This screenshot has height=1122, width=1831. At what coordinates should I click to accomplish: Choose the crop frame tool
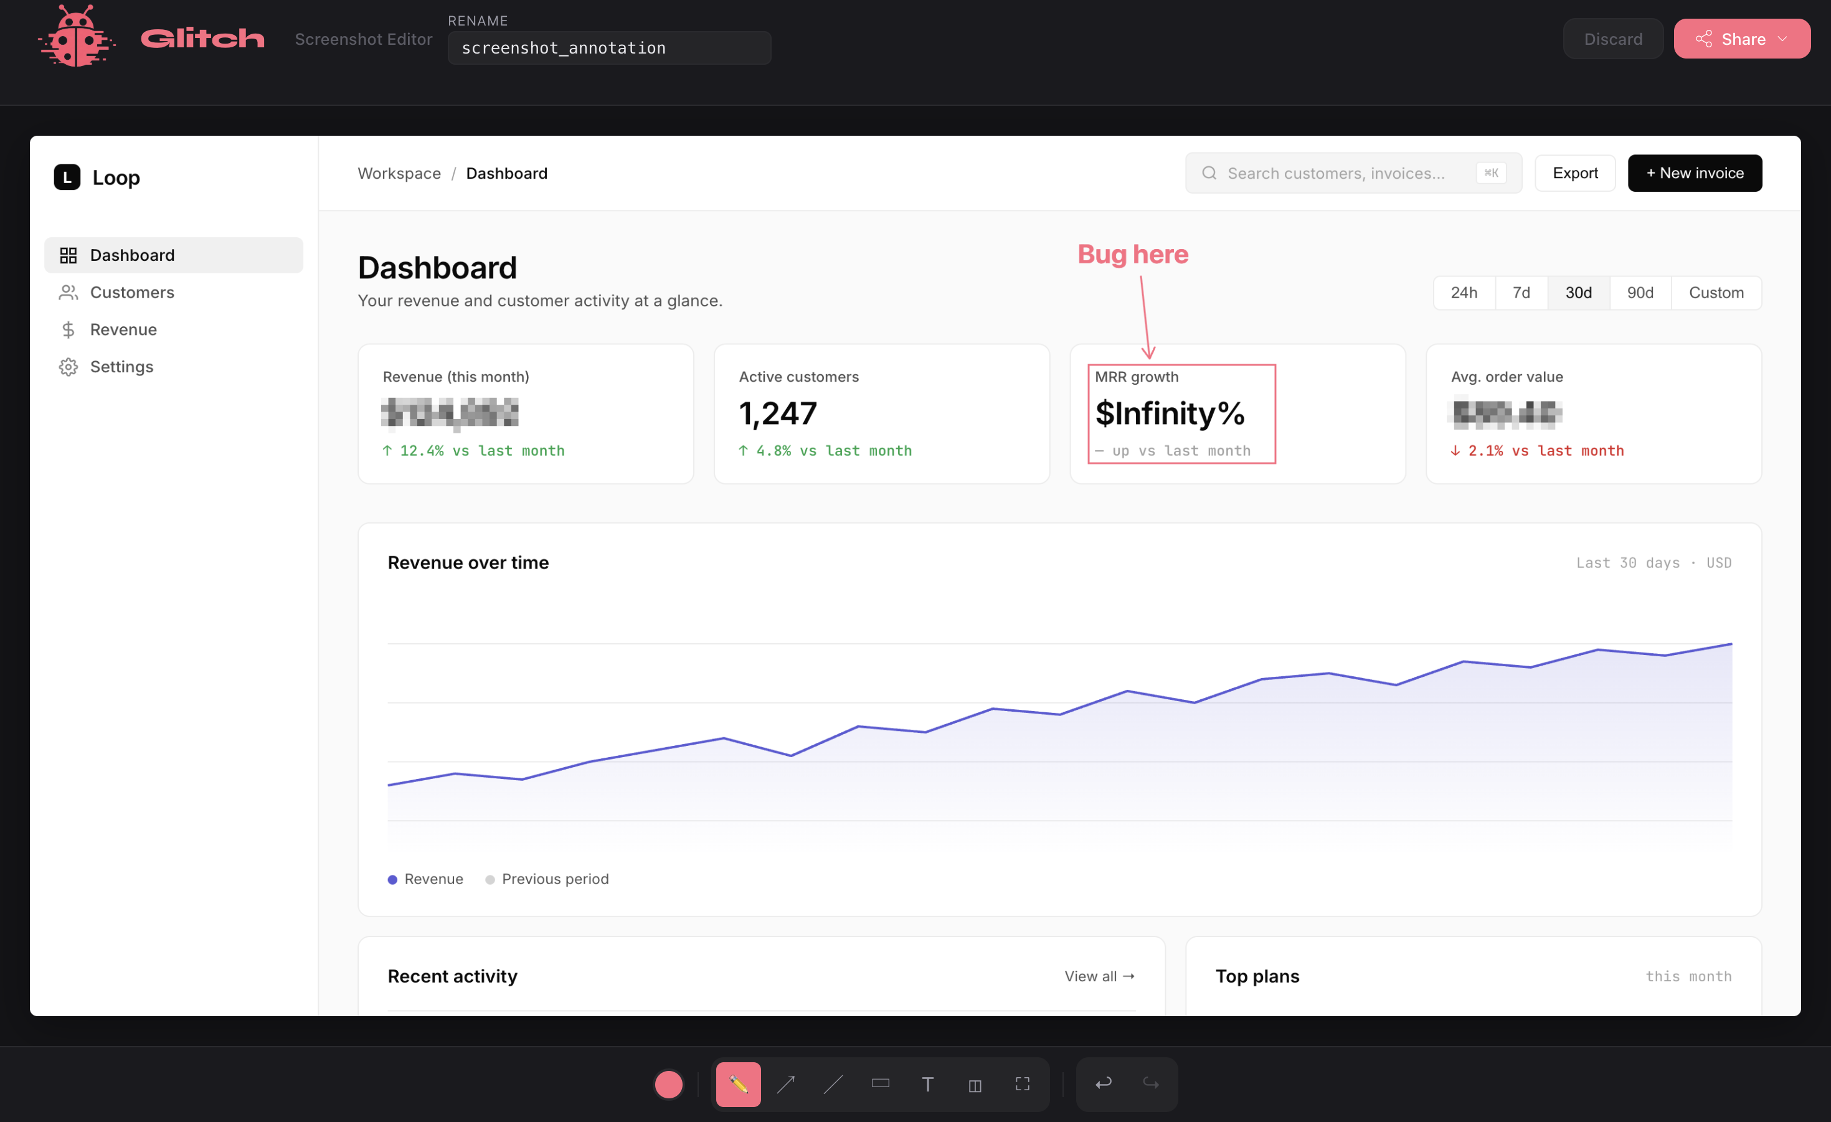[x=1023, y=1084]
